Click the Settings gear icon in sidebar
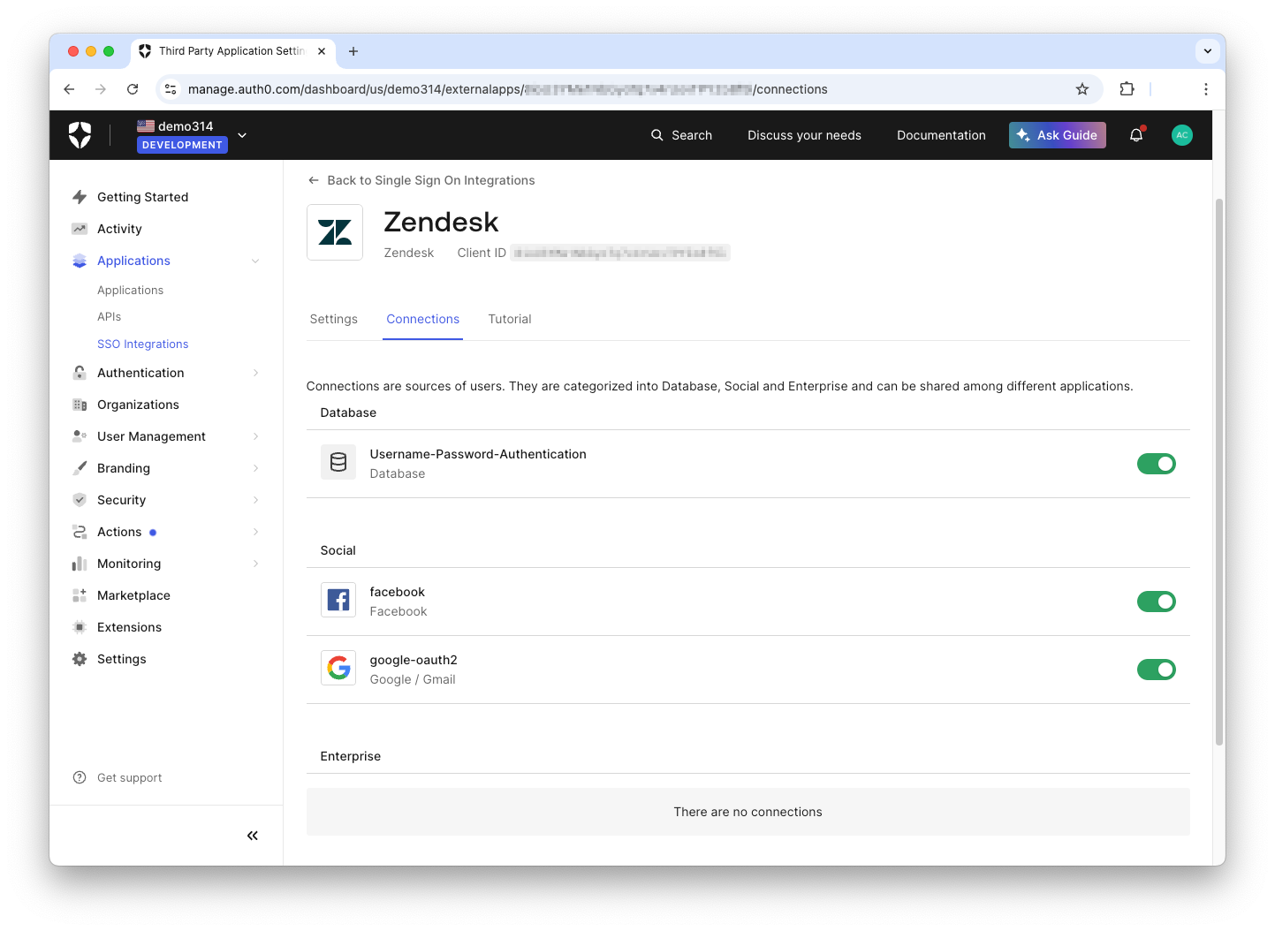This screenshot has height=931, width=1275. tap(80, 659)
